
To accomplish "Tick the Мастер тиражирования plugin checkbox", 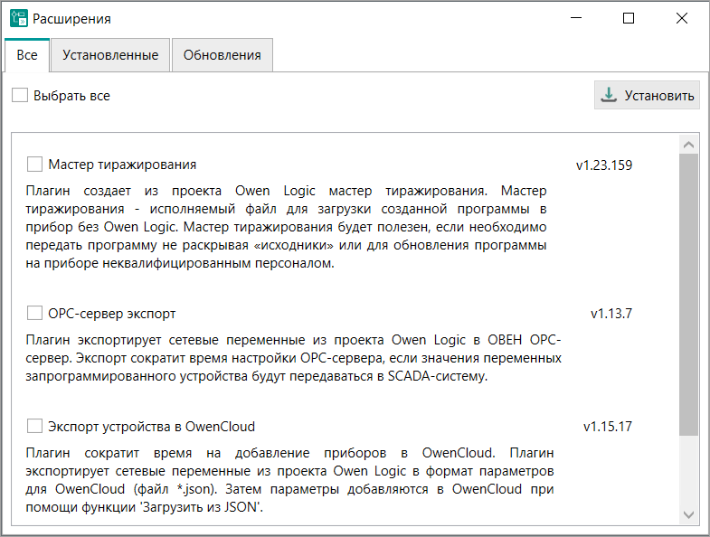I will pyautogui.click(x=35, y=165).
